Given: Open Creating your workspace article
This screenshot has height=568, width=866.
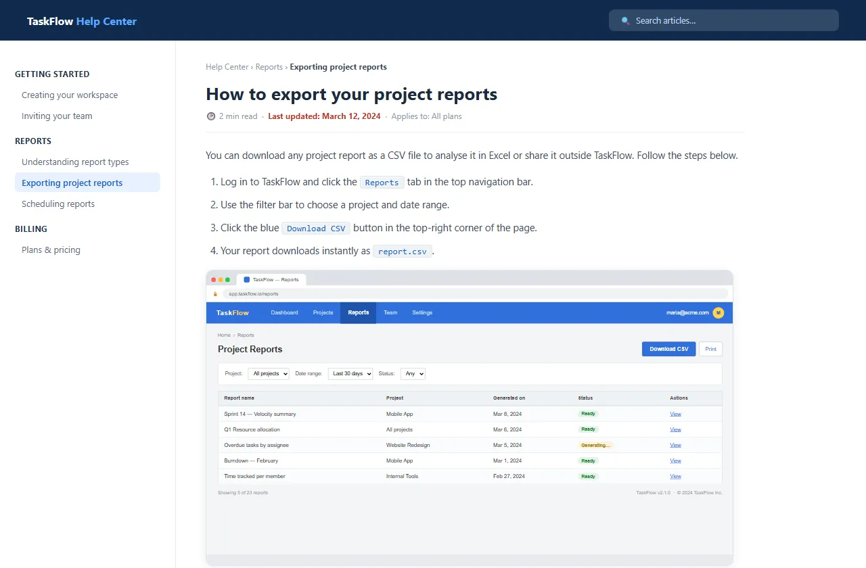Looking at the screenshot, I should click(x=70, y=95).
